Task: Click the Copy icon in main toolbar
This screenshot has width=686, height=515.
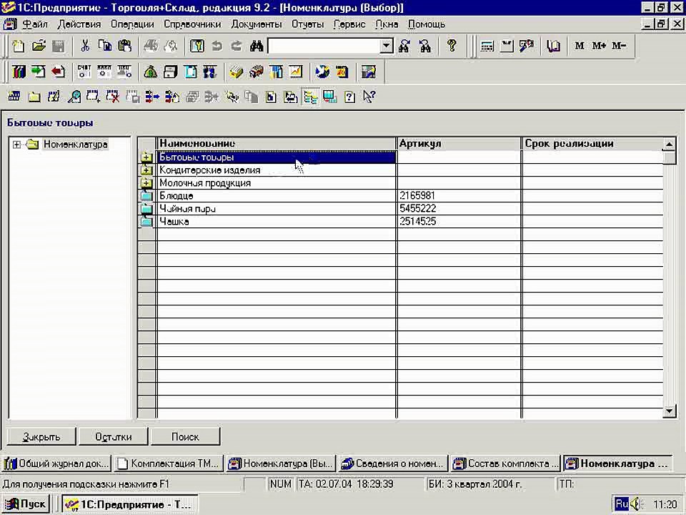Action: tap(105, 46)
